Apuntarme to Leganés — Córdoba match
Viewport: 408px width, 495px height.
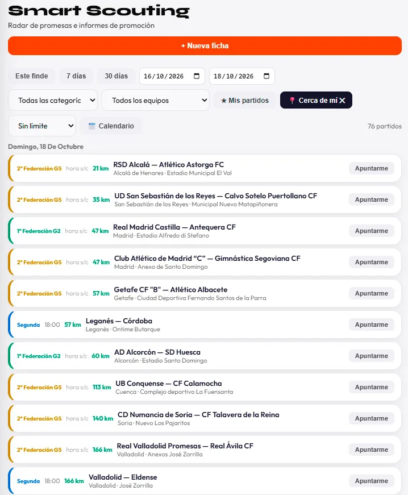[372, 325]
